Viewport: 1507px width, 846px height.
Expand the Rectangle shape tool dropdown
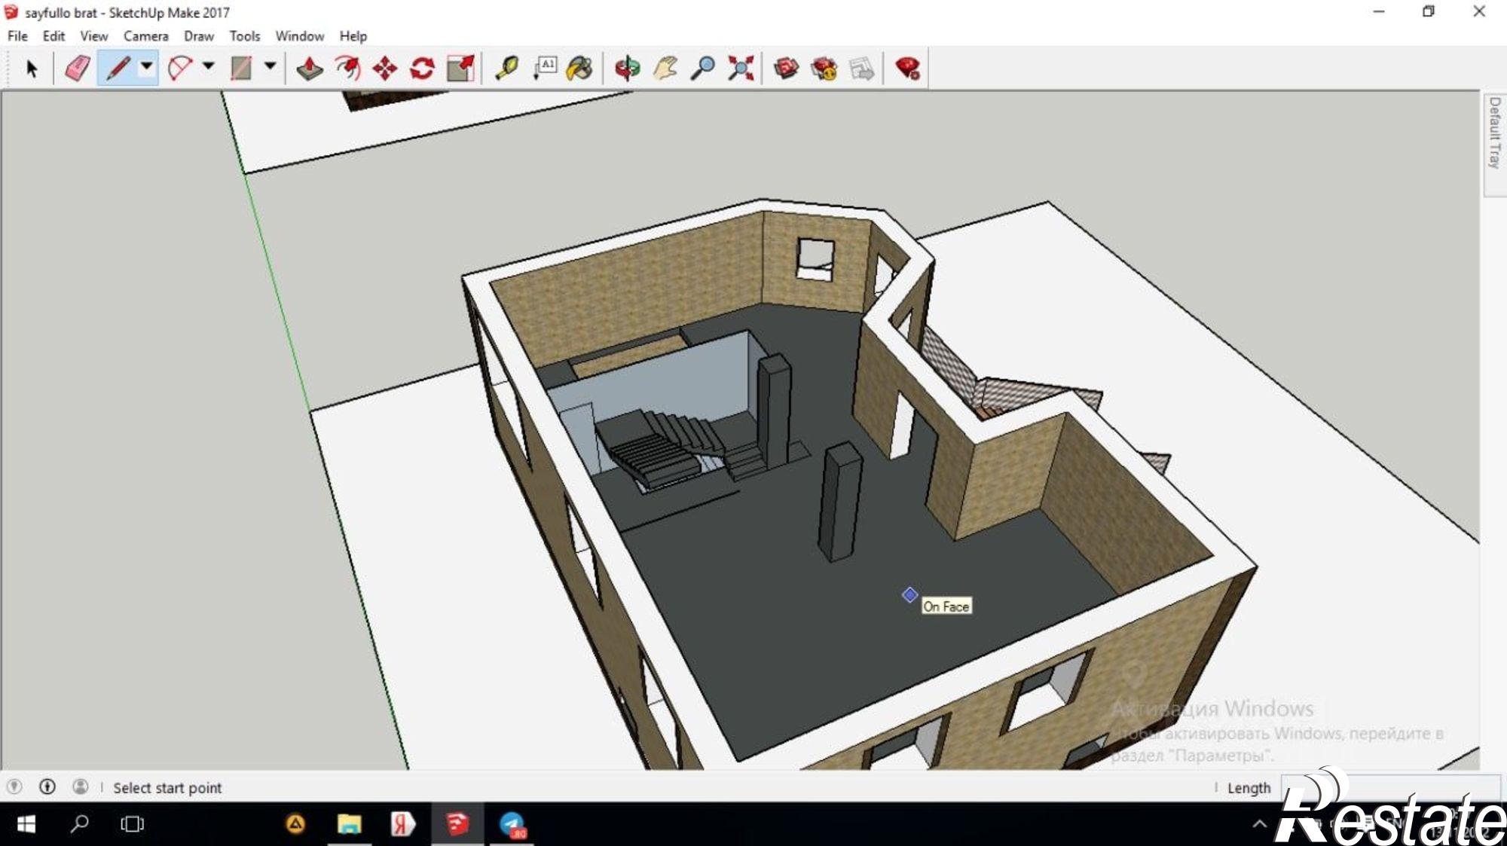[270, 66]
